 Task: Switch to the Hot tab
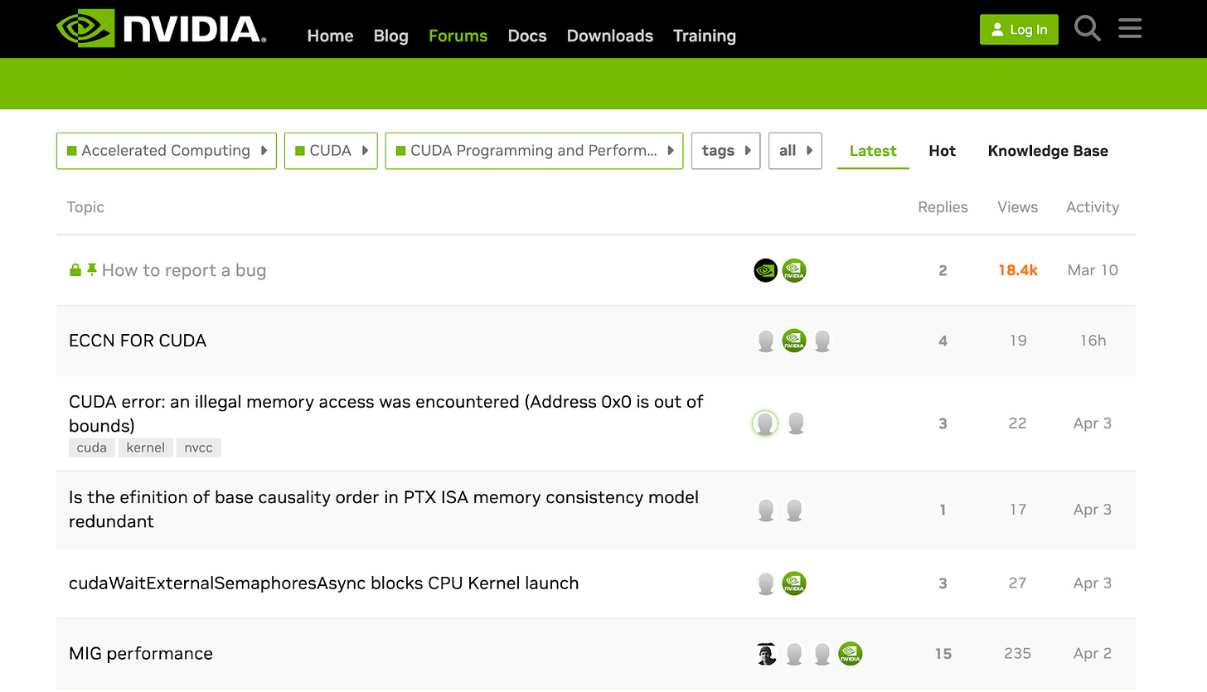pyautogui.click(x=943, y=151)
